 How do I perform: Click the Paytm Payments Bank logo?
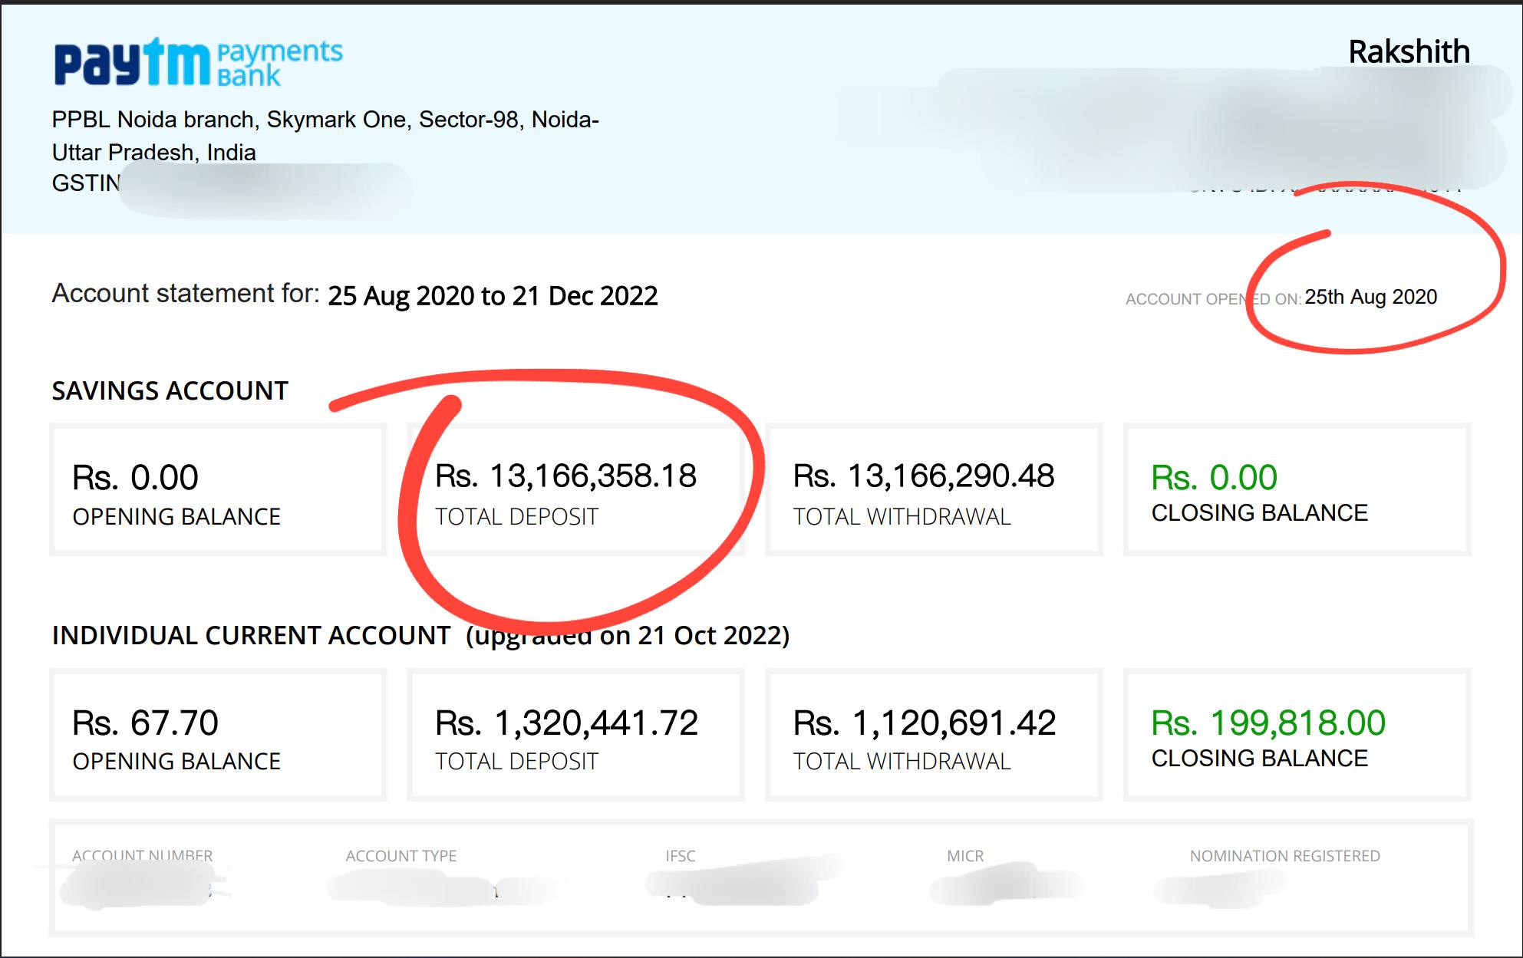click(x=198, y=61)
